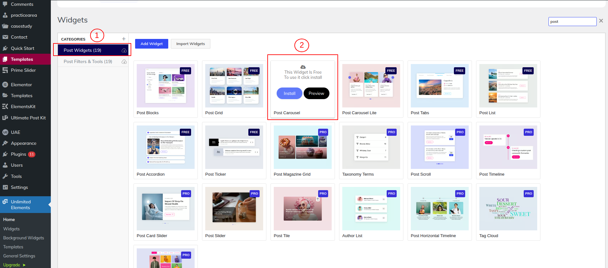This screenshot has width=608, height=268.
Task: Open General Settings submenu item
Action: click(x=19, y=256)
